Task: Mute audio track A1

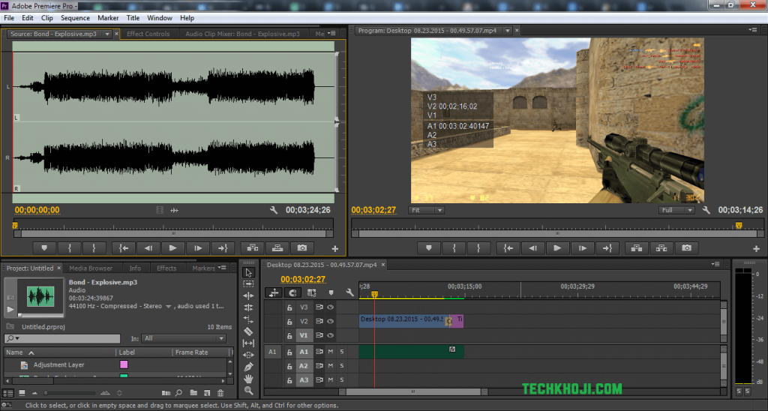Action: pos(331,351)
